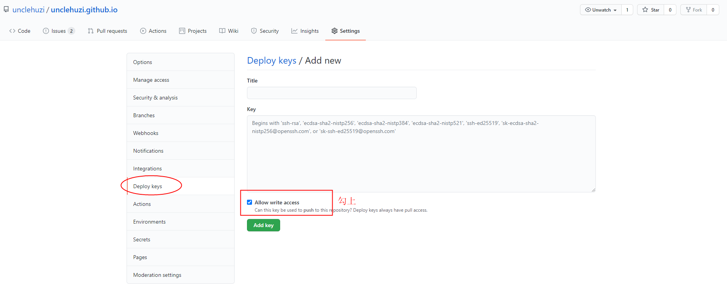The width and height of the screenshot is (727, 288).
Task: Switch to Pull requests tab
Action: (x=108, y=31)
